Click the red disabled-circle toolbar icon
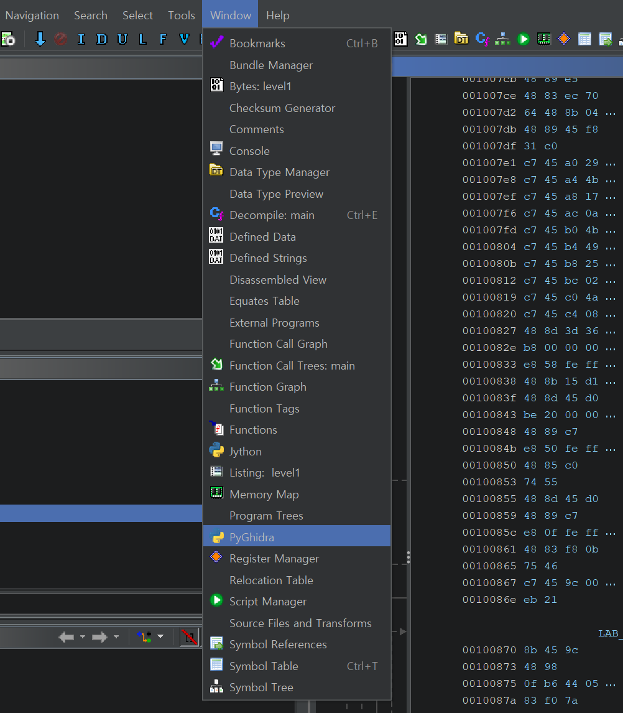Image resolution: width=623 pixels, height=713 pixels. point(60,39)
